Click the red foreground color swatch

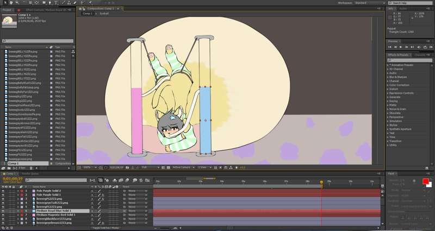click(x=425, y=181)
